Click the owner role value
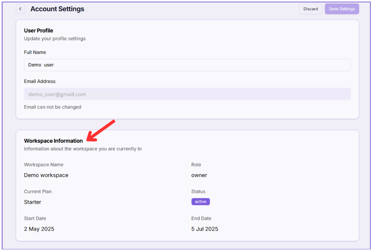 [199, 175]
